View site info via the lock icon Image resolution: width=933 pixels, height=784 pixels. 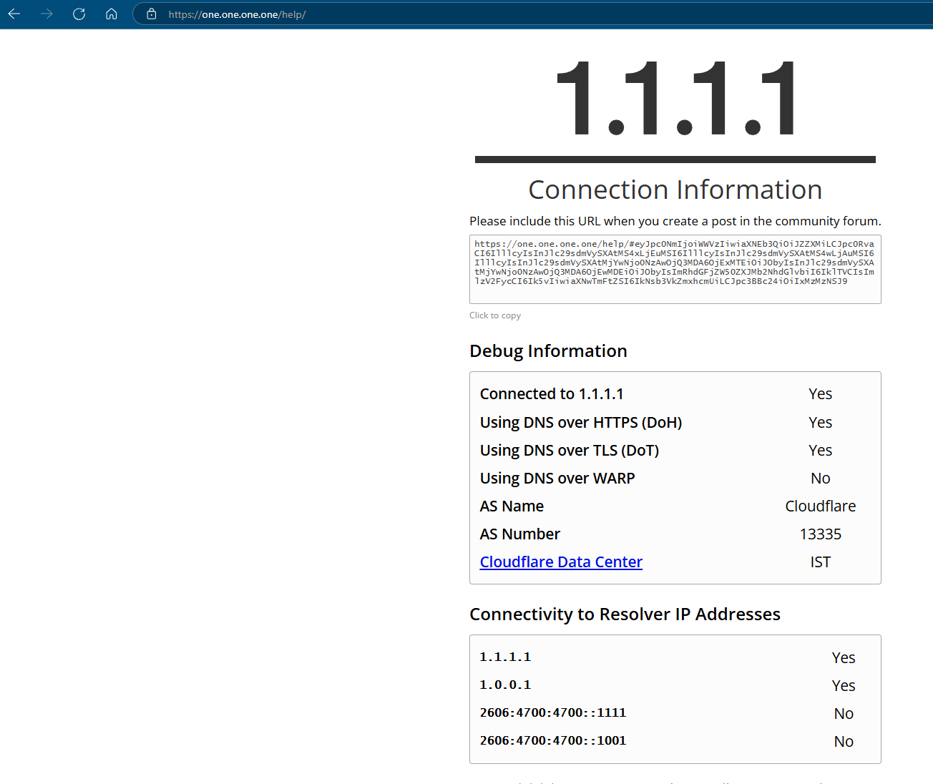click(x=152, y=14)
